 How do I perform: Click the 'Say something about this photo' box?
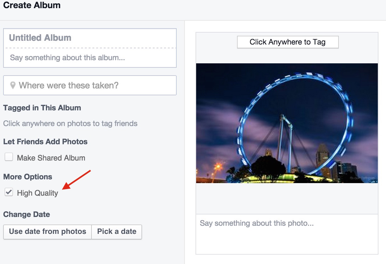pos(287,234)
